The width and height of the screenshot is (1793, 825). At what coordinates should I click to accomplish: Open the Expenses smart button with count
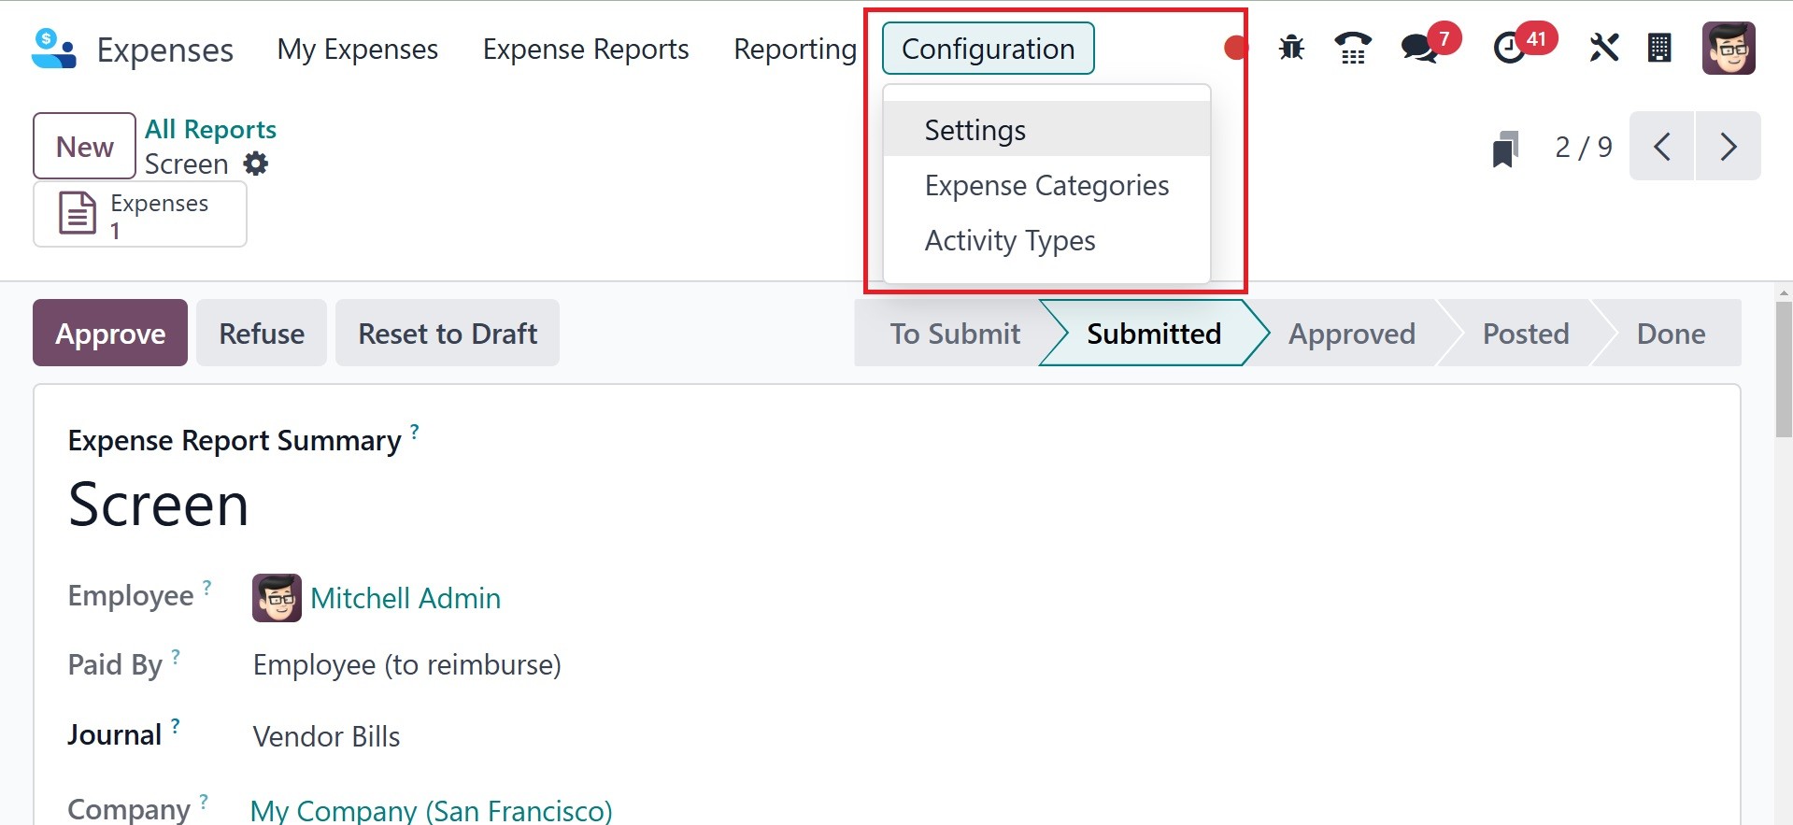[140, 214]
